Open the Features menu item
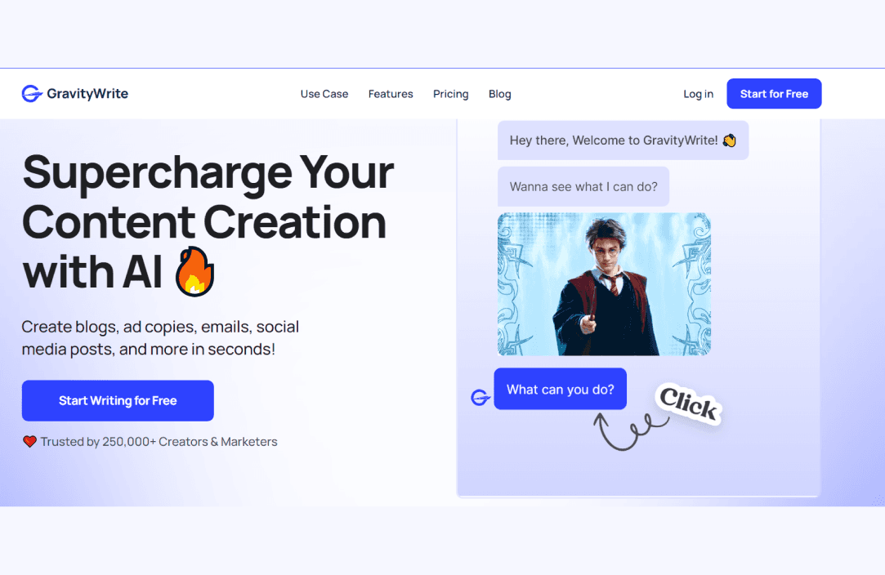 (391, 94)
